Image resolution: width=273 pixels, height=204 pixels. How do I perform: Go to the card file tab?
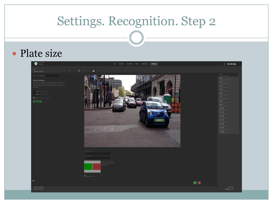129,64
